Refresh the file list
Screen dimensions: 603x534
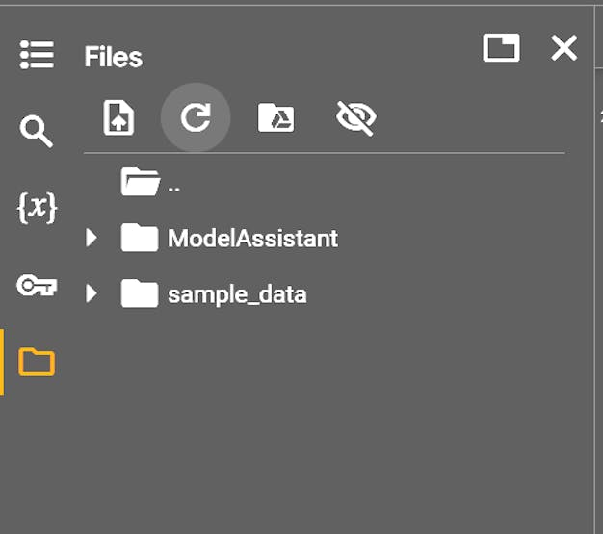(196, 118)
